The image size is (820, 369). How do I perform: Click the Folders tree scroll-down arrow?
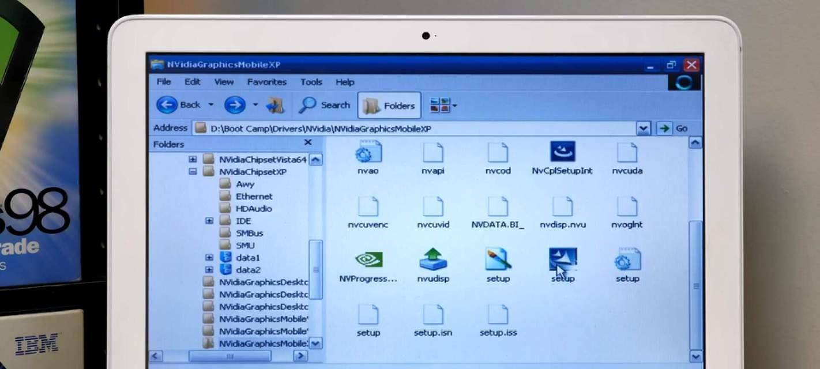[x=316, y=344]
